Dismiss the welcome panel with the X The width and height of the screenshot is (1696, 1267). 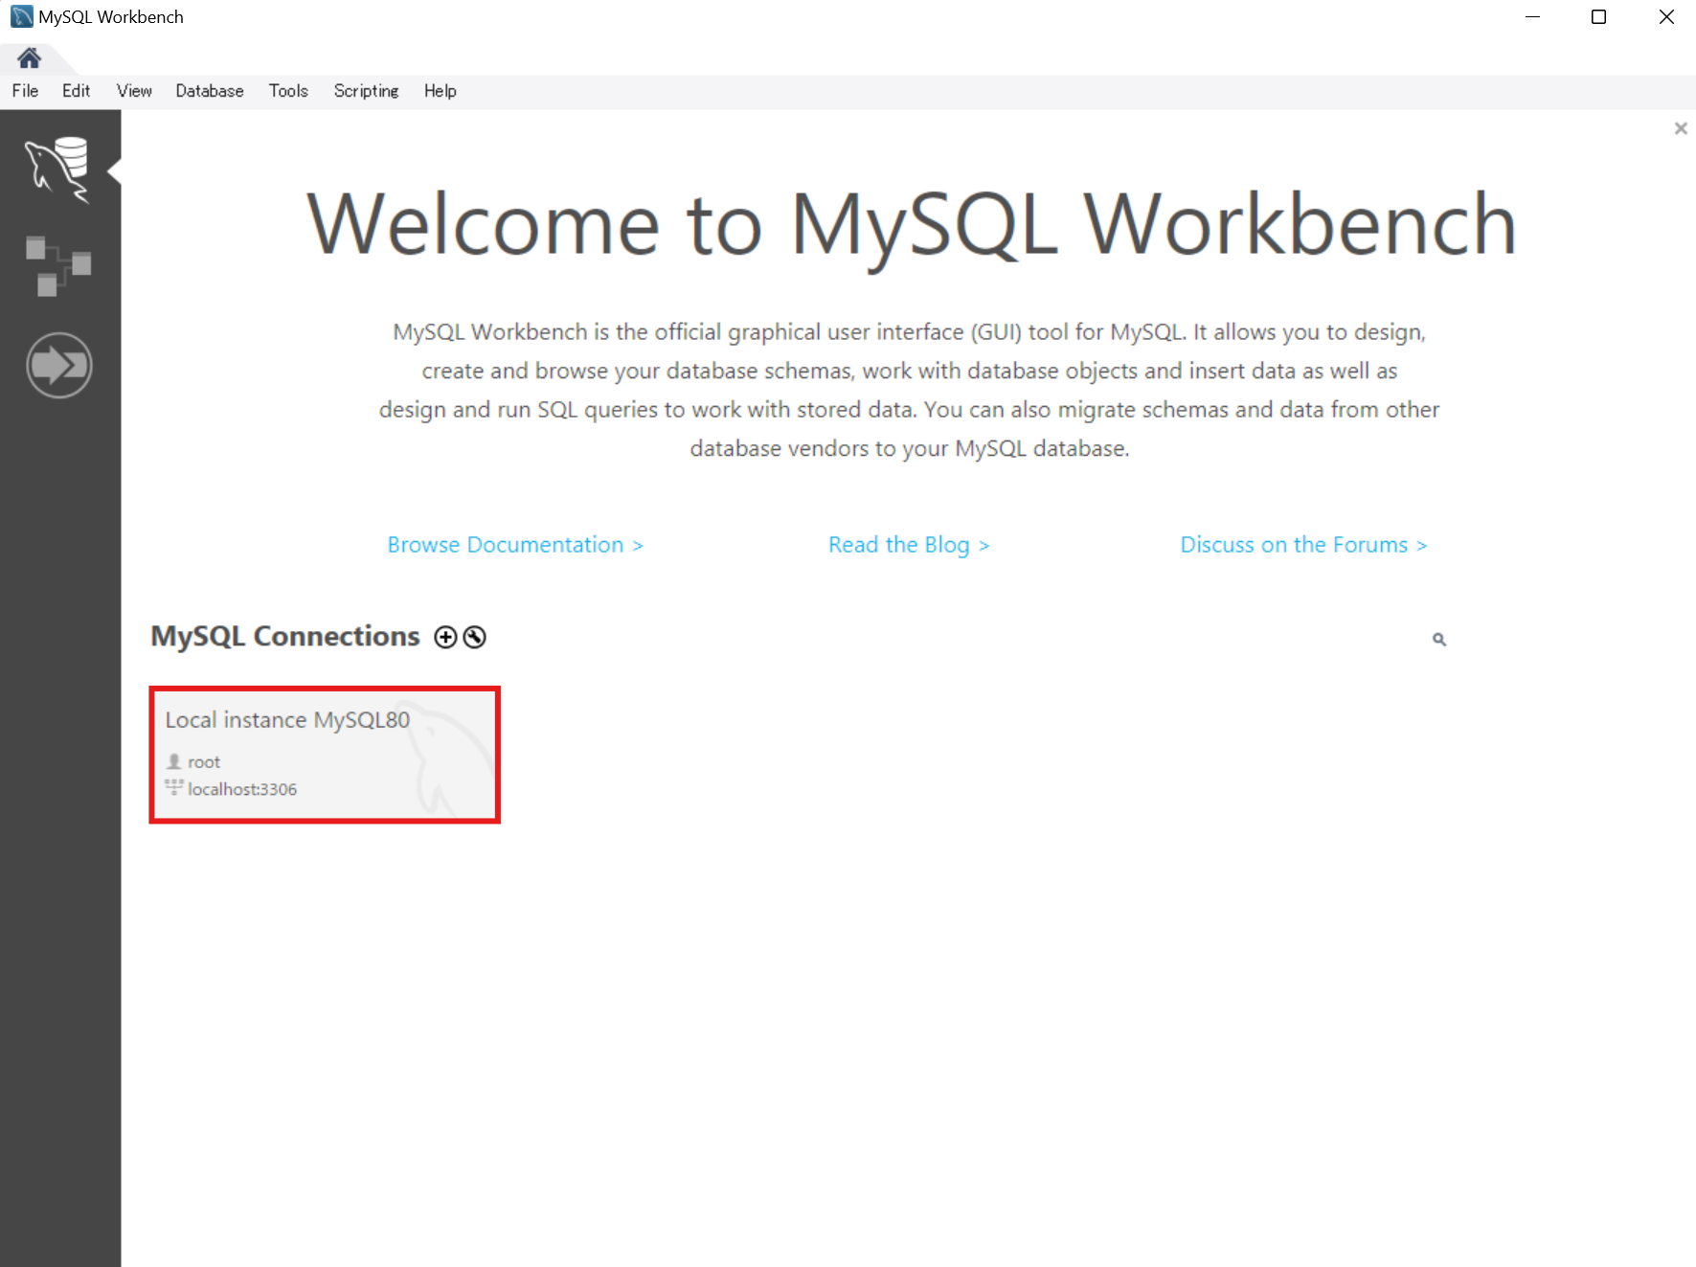(x=1681, y=127)
